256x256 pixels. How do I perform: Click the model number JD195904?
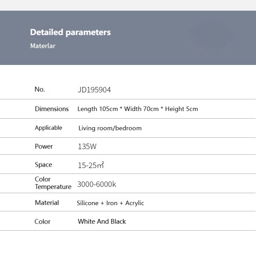coord(94,90)
